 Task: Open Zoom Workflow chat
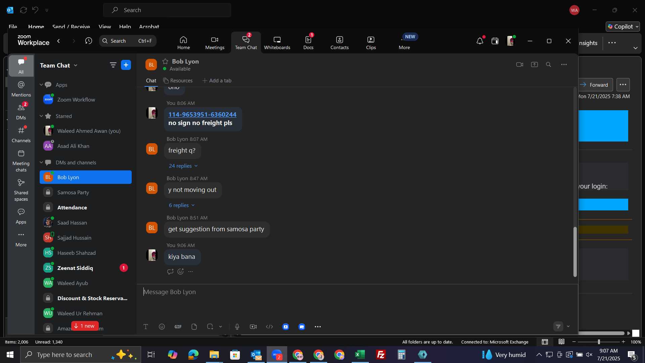tap(86, 99)
